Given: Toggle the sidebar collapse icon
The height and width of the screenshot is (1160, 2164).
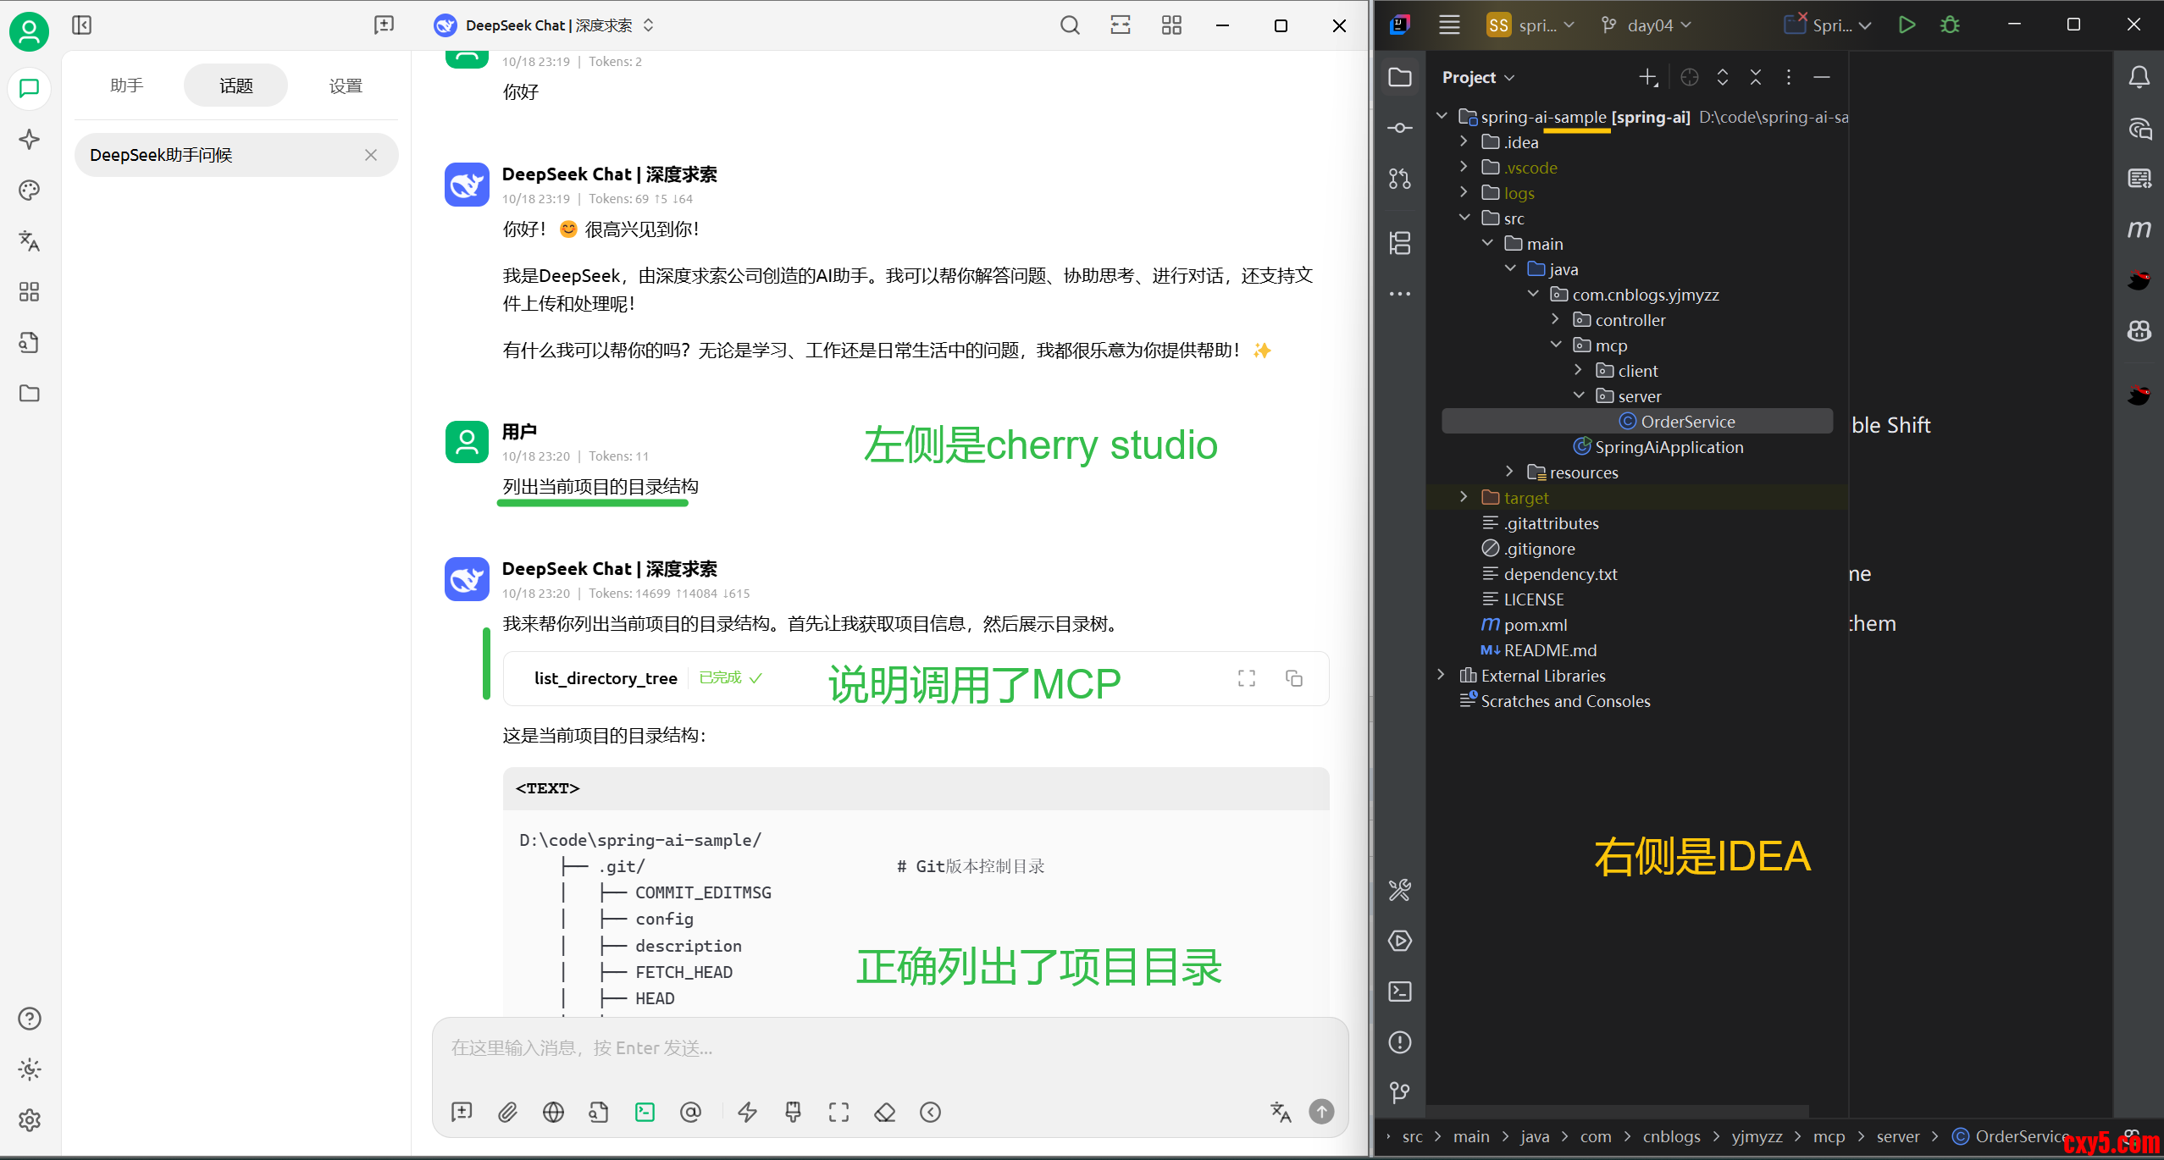Looking at the screenshot, I should click(81, 25).
